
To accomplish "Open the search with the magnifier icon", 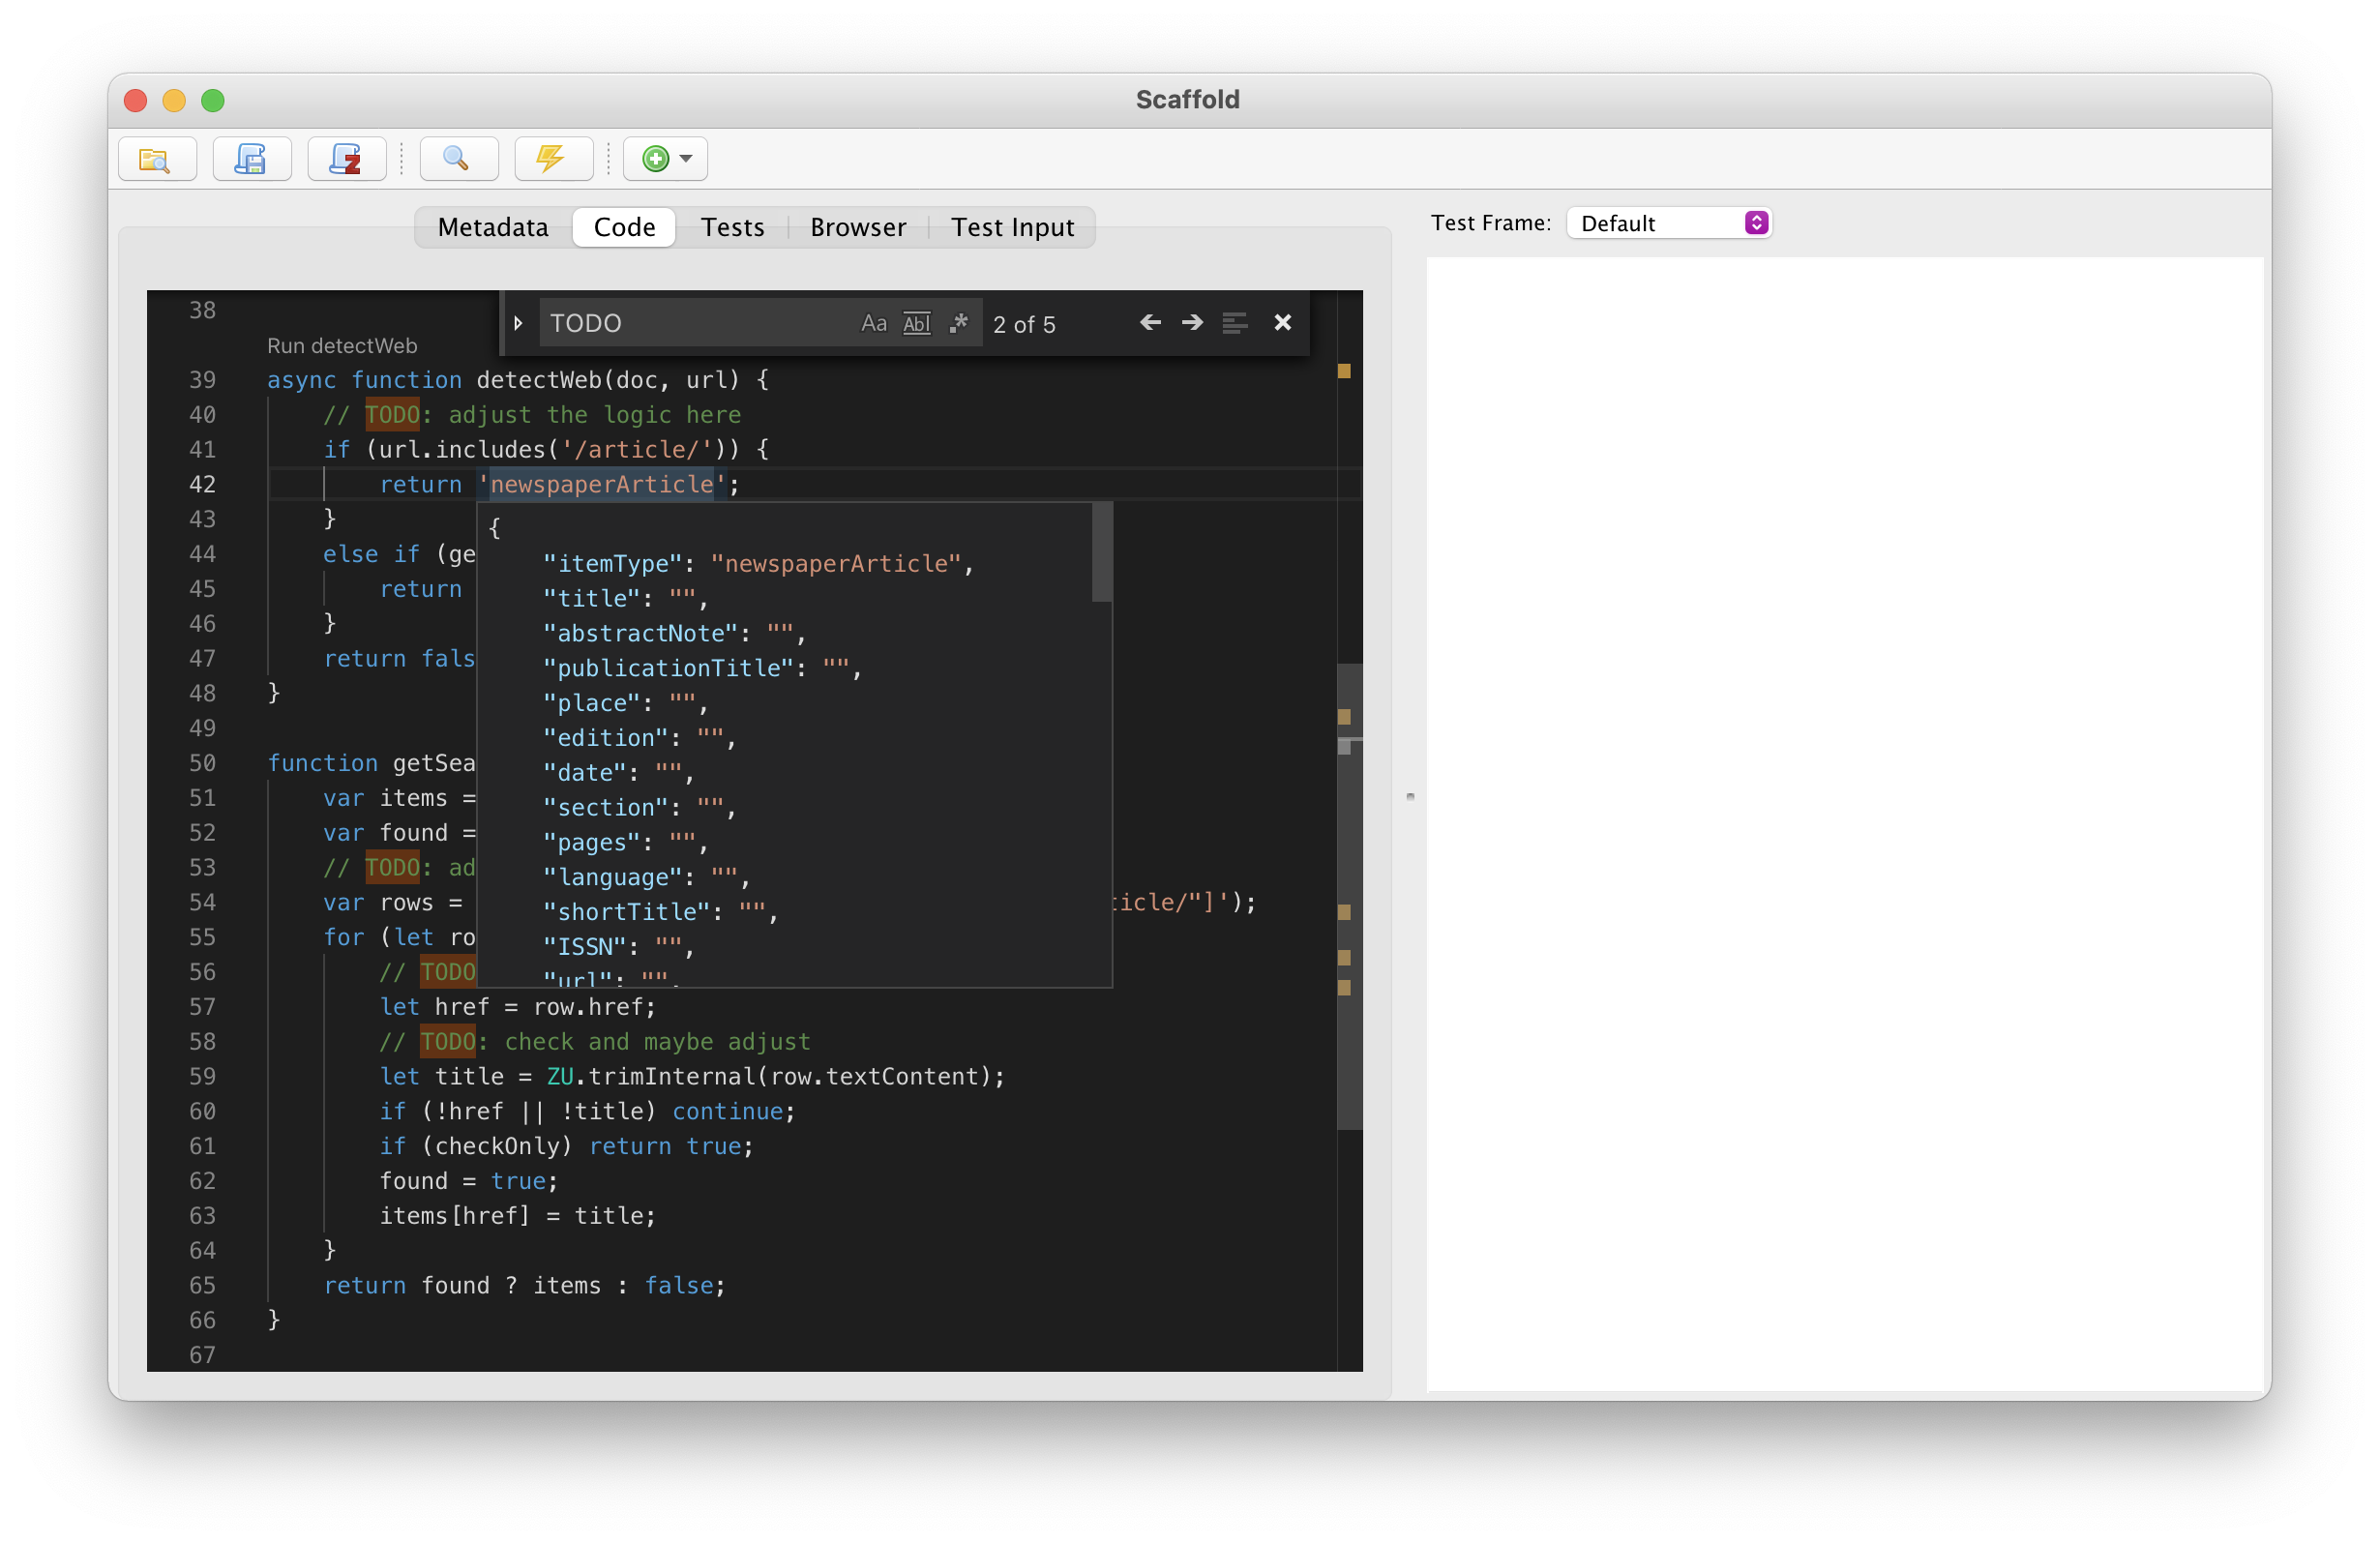I will [458, 158].
